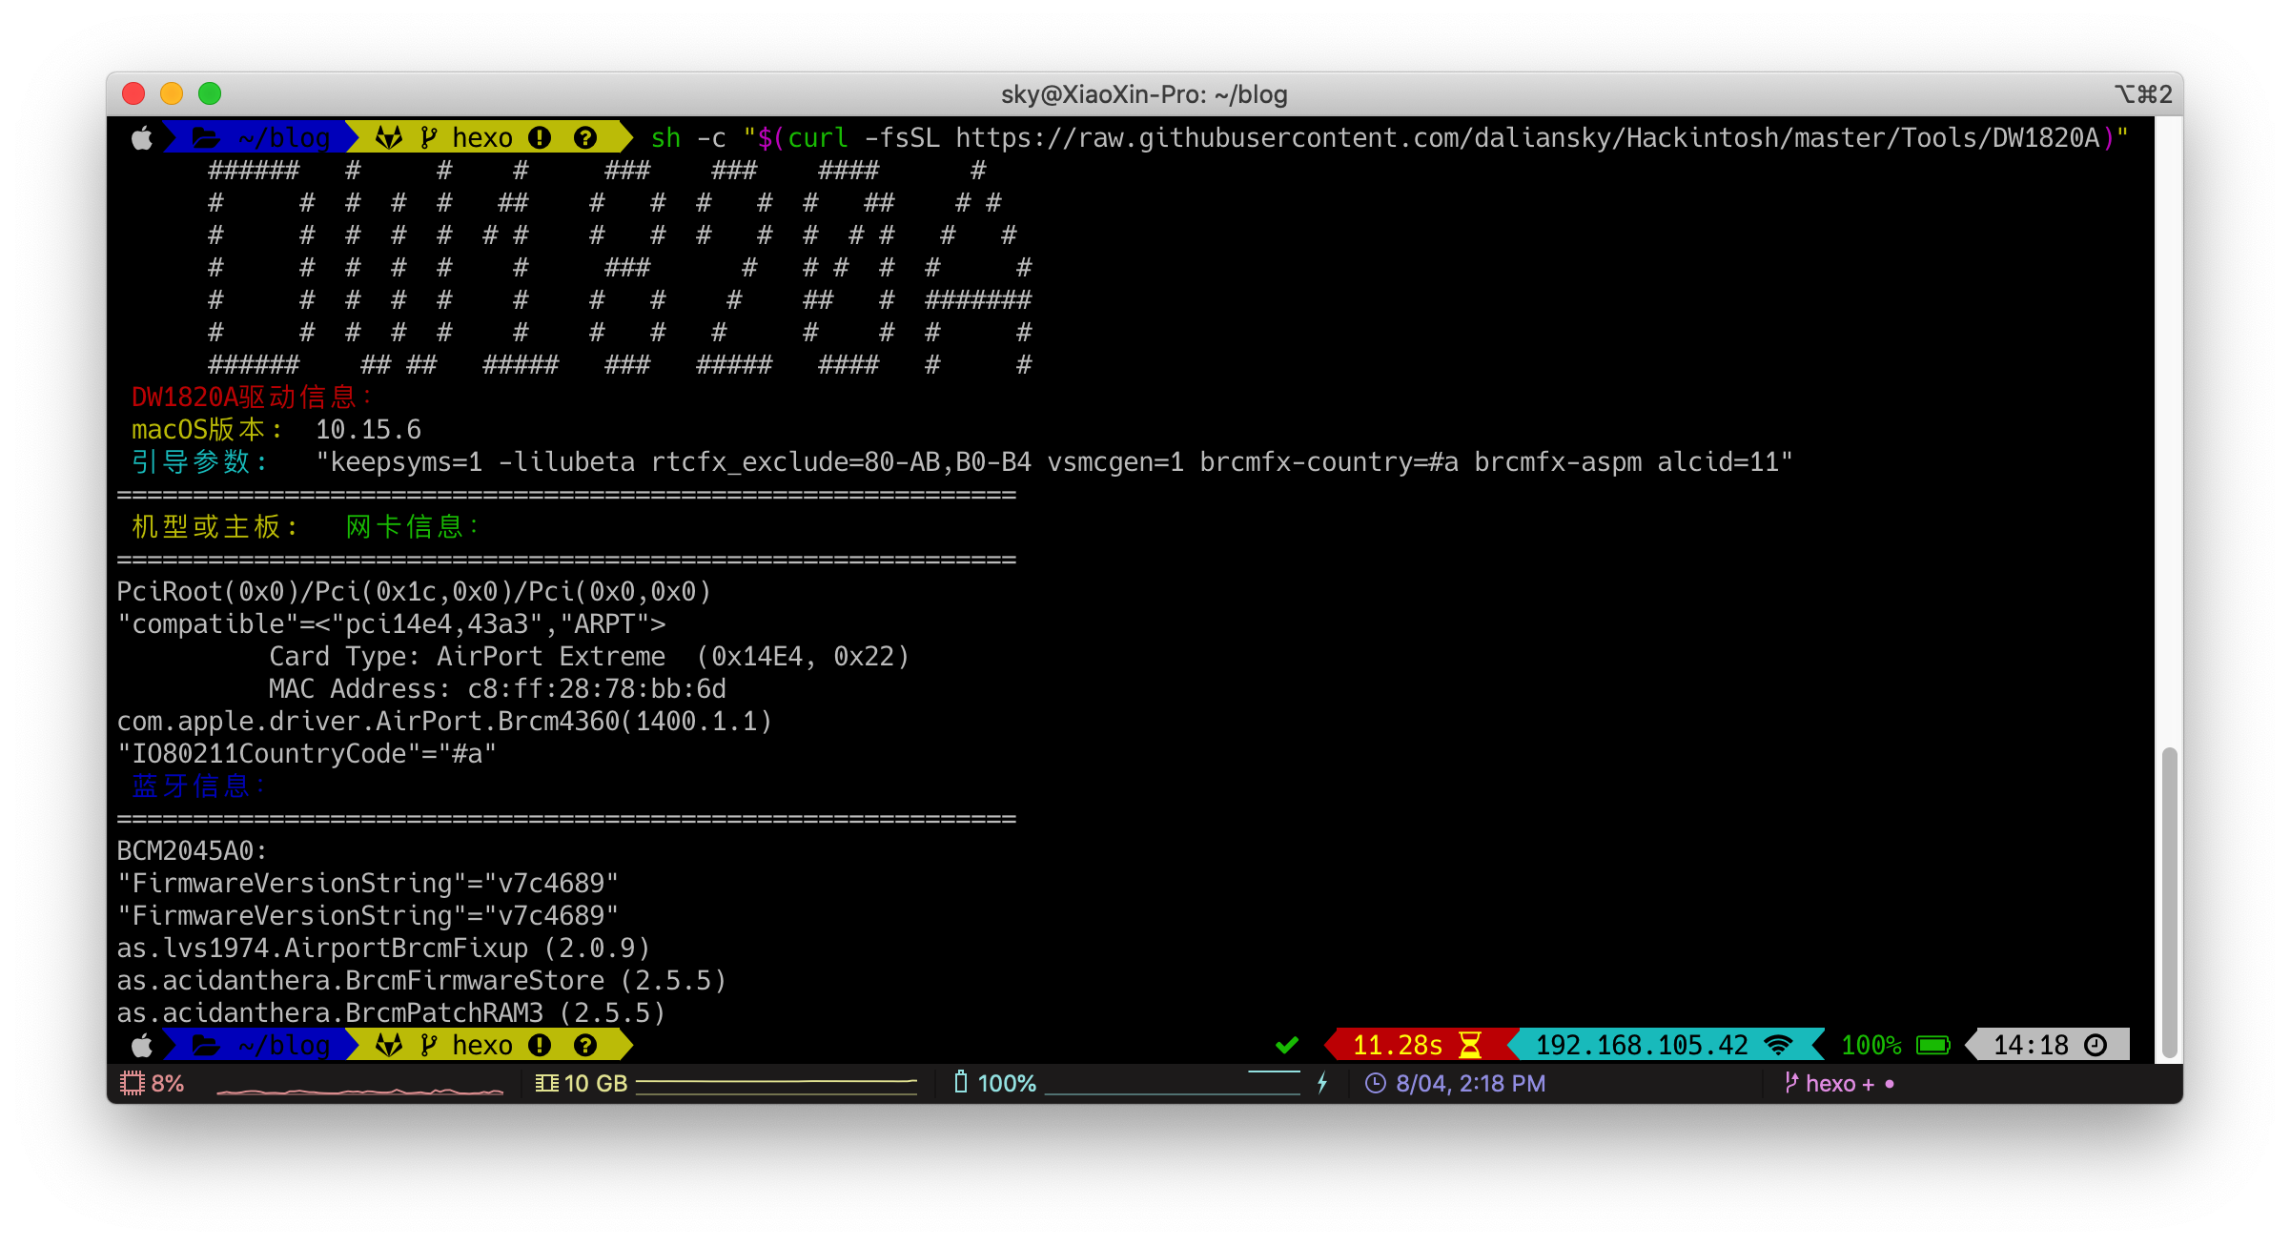Click the window title sky@XiaoXin-Pro: ~/blog
This screenshot has width=2290, height=1245.
point(1144,94)
